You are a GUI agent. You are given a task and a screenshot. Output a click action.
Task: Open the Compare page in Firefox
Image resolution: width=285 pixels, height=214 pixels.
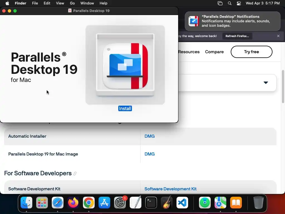point(214,52)
